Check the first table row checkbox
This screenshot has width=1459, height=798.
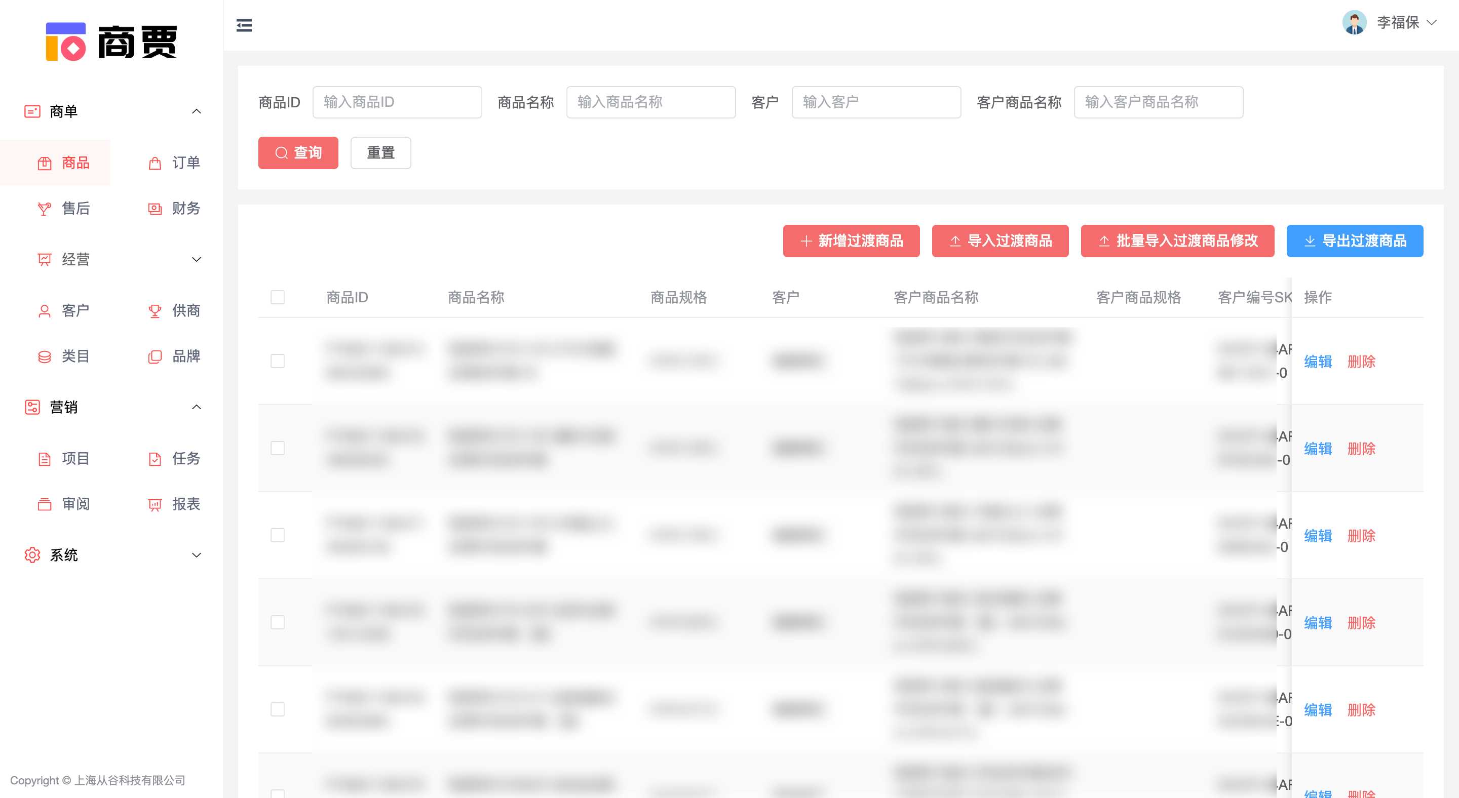click(278, 361)
